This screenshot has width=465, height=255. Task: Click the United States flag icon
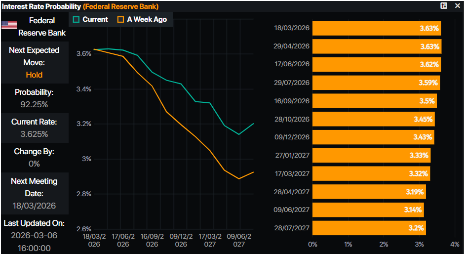(x=9, y=26)
